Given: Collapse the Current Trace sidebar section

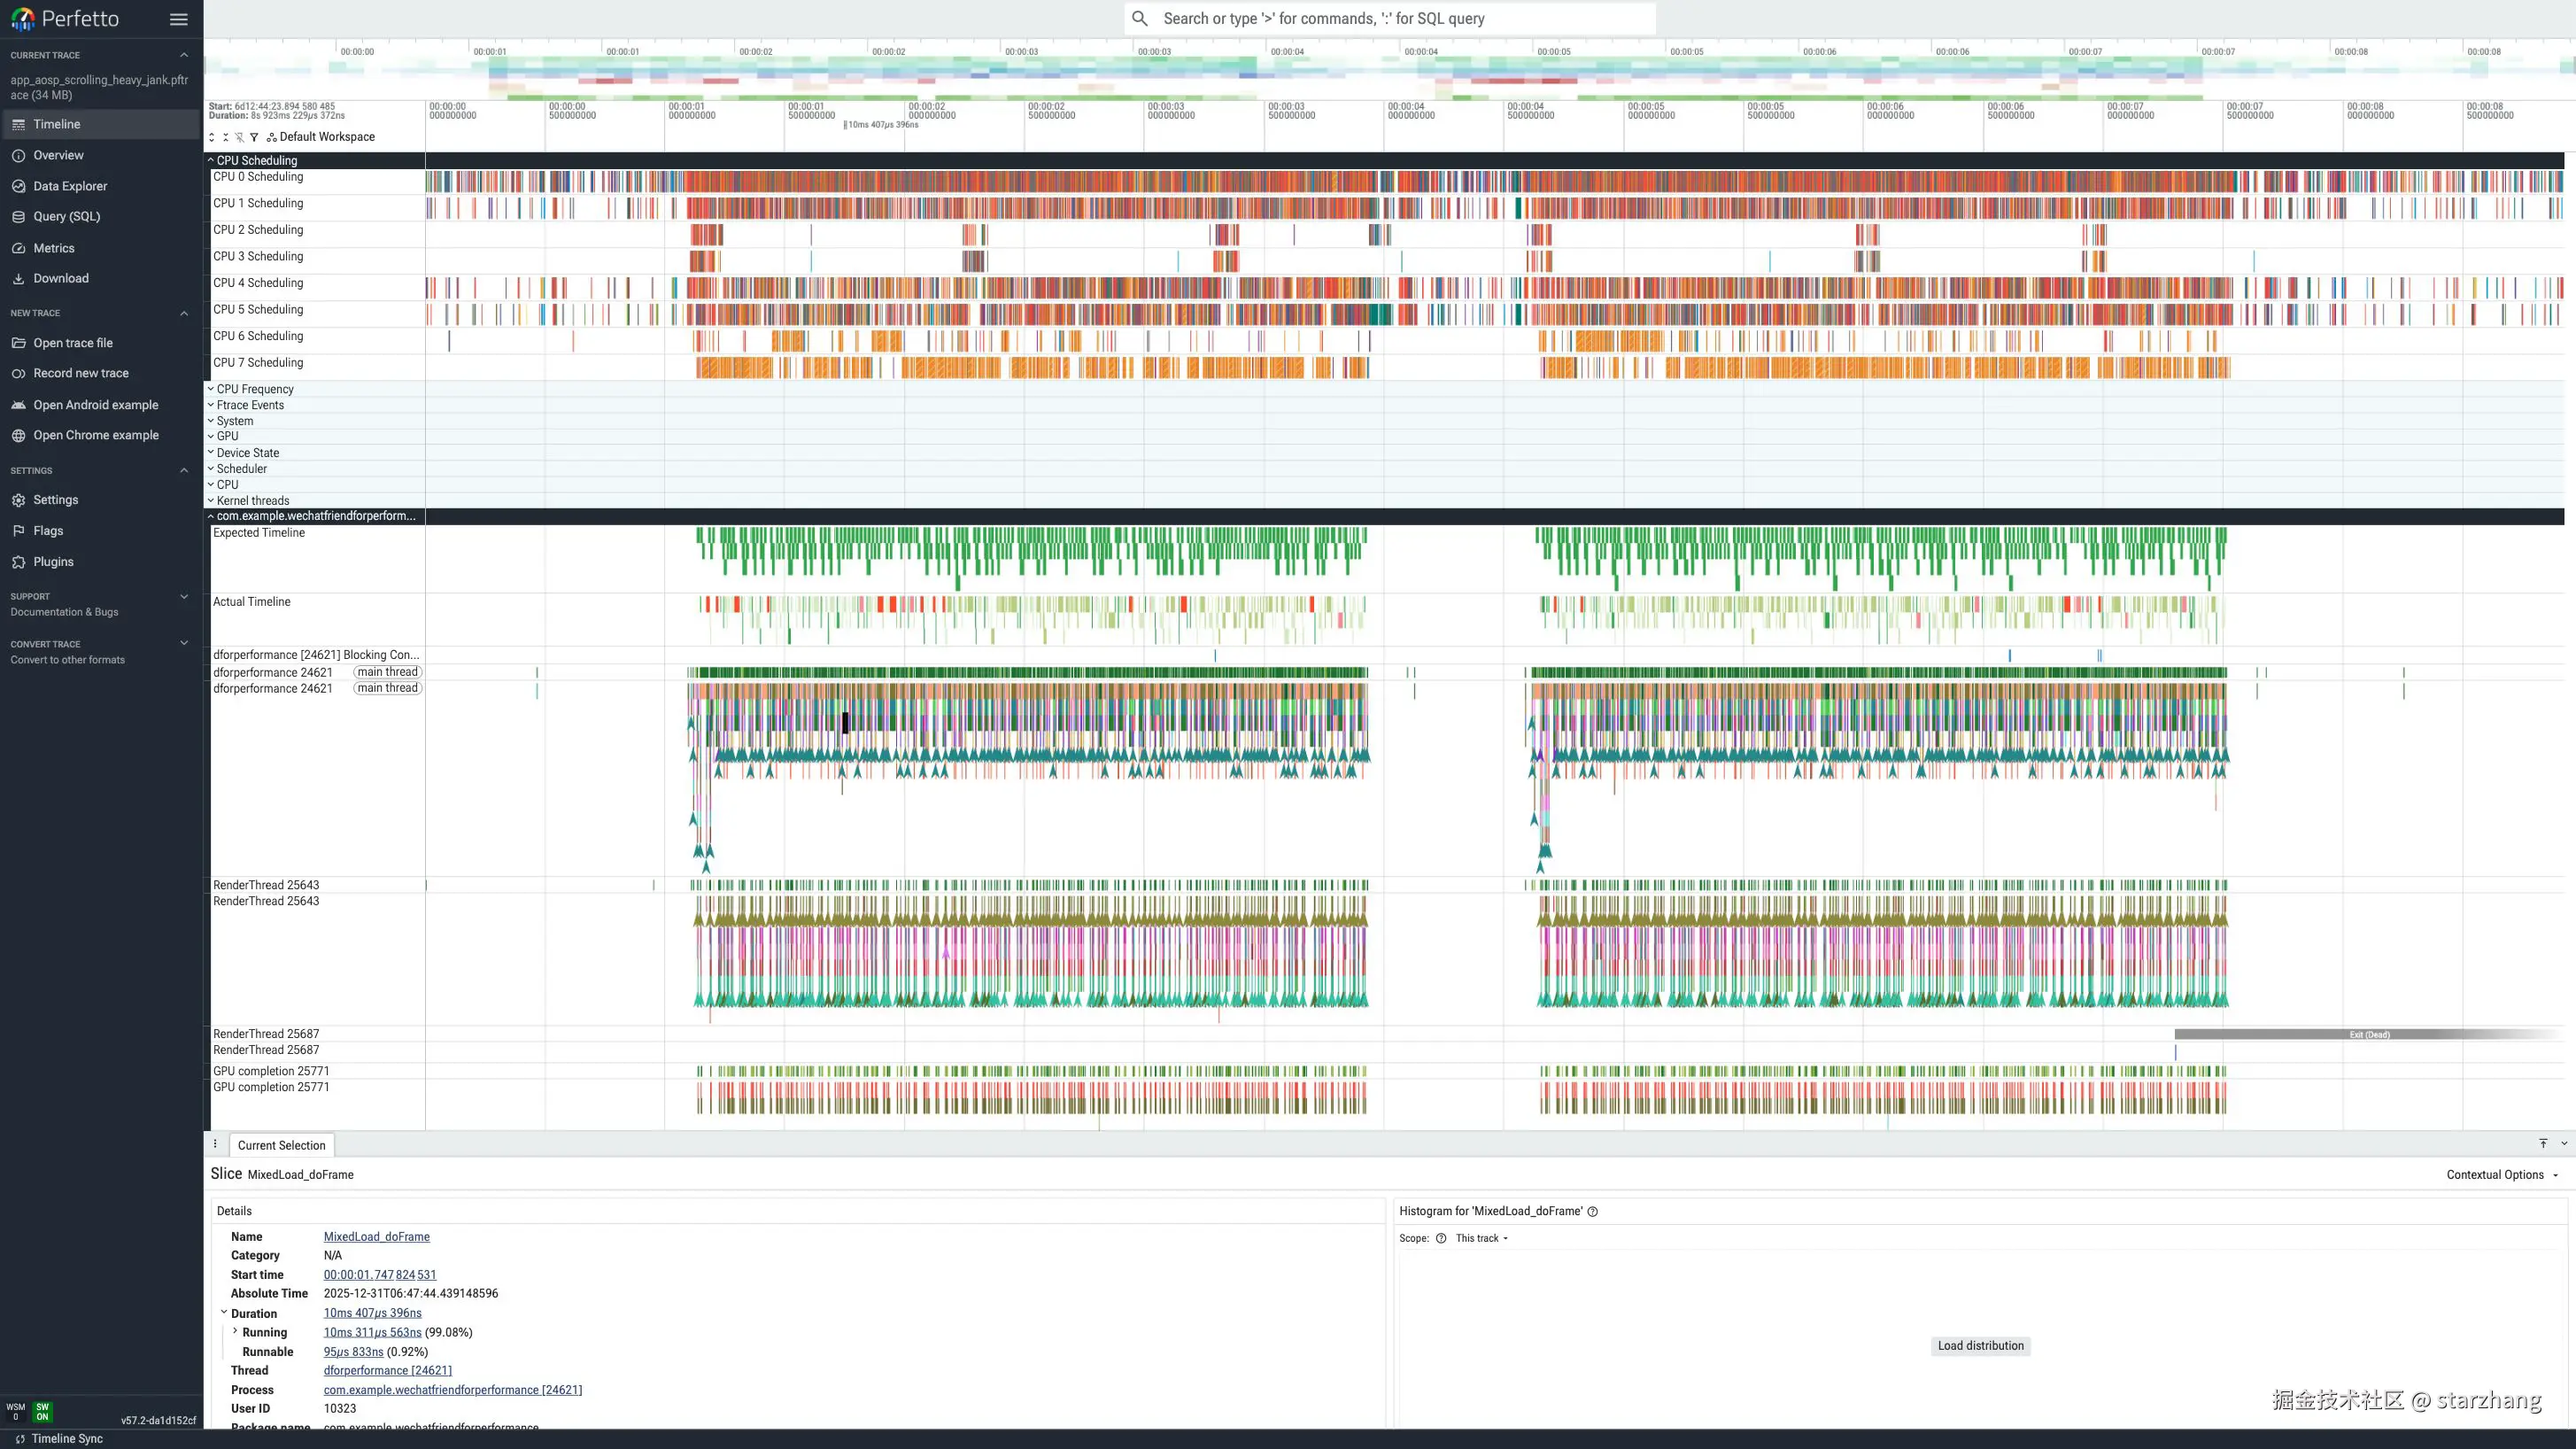Looking at the screenshot, I should click(x=184, y=55).
